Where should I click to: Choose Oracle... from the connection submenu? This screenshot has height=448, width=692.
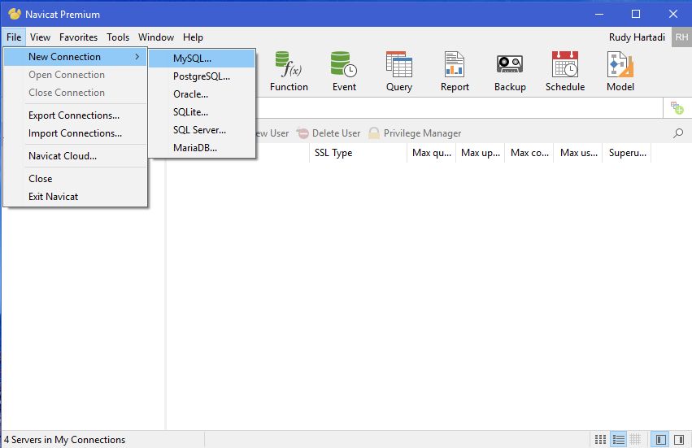(x=202, y=94)
